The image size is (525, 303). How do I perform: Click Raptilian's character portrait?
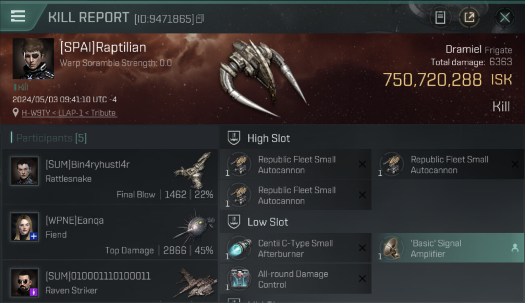[x=33, y=59]
